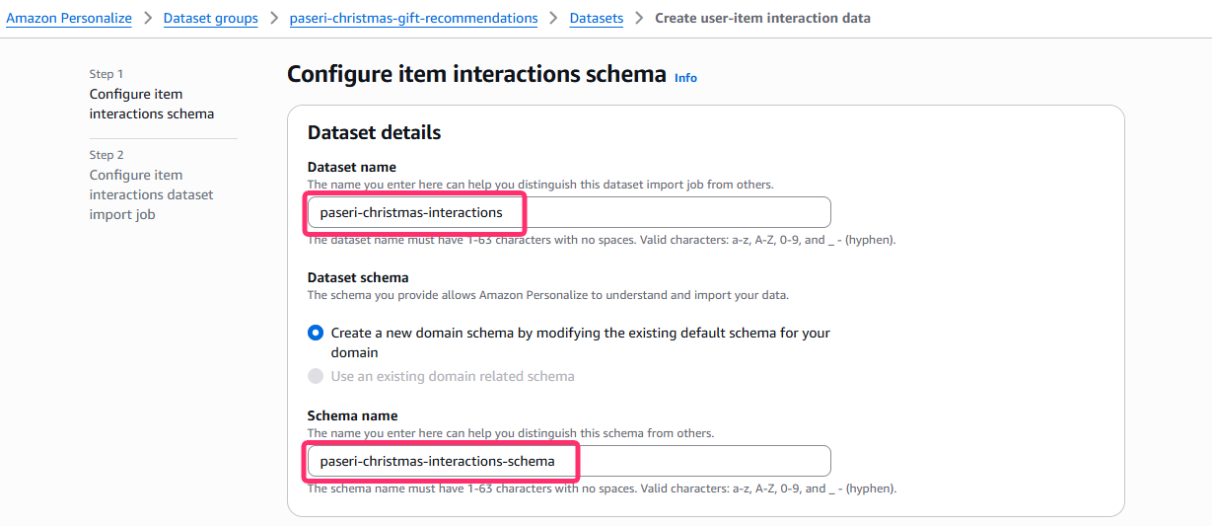Select 'Create a new domain schema' radio option
The image size is (1212, 526).
(x=316, y=334)
